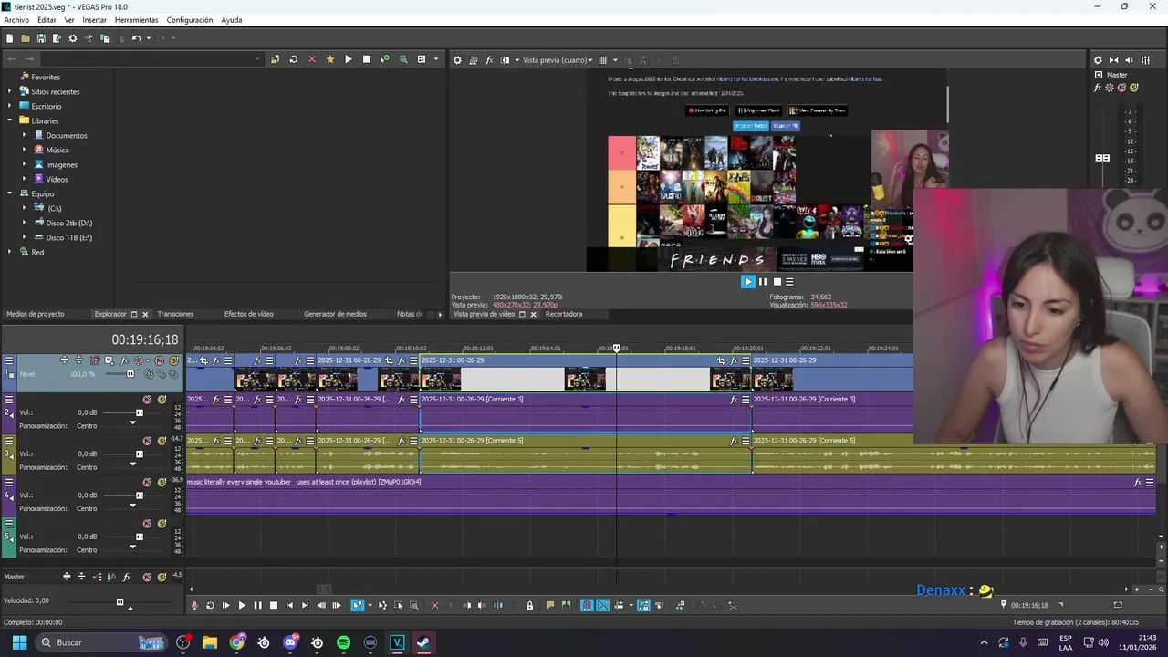The height and width of the screenshot is (657, 1168).
Task: Toggle loop playback in transport bar
Action: (x=210, y=605)
